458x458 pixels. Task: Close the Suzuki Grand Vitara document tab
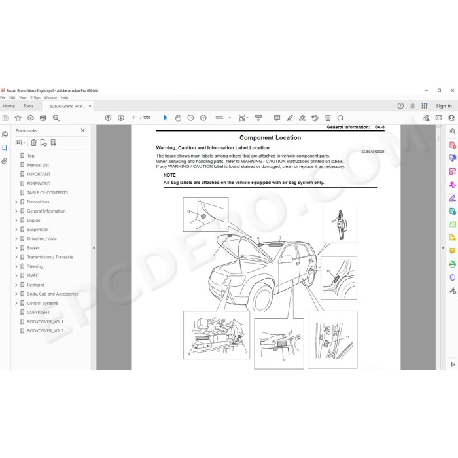click(x=90, y=106)
